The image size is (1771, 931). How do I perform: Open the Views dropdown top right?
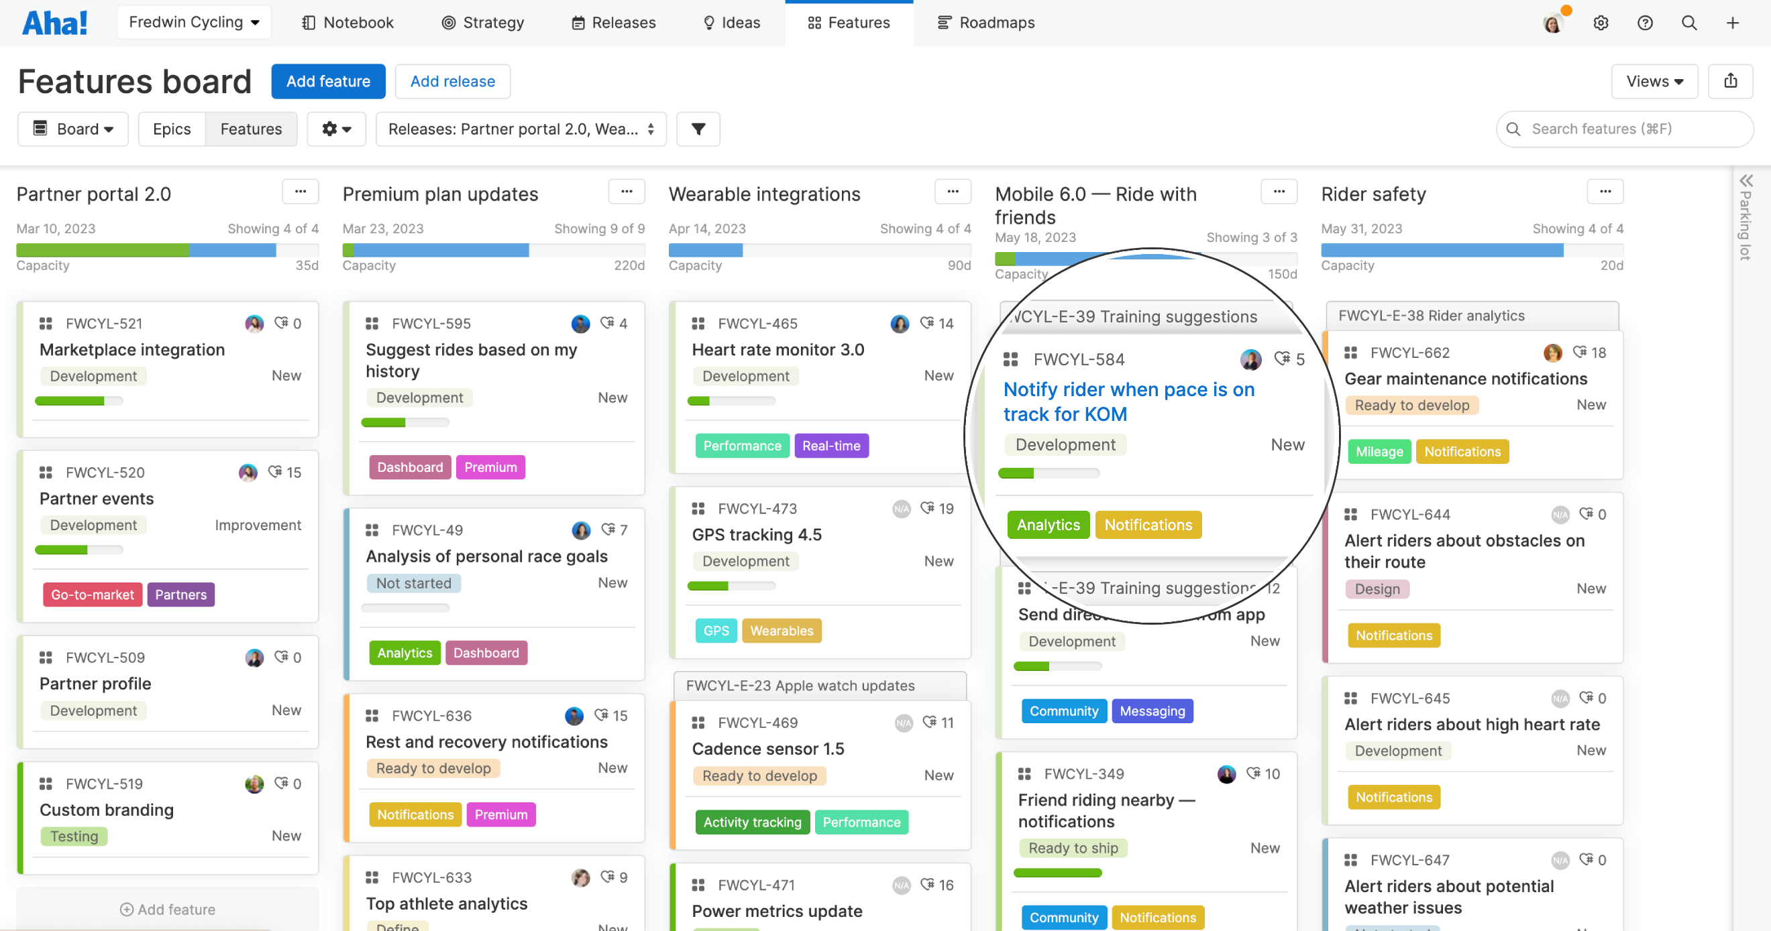tap(1655, 80)
